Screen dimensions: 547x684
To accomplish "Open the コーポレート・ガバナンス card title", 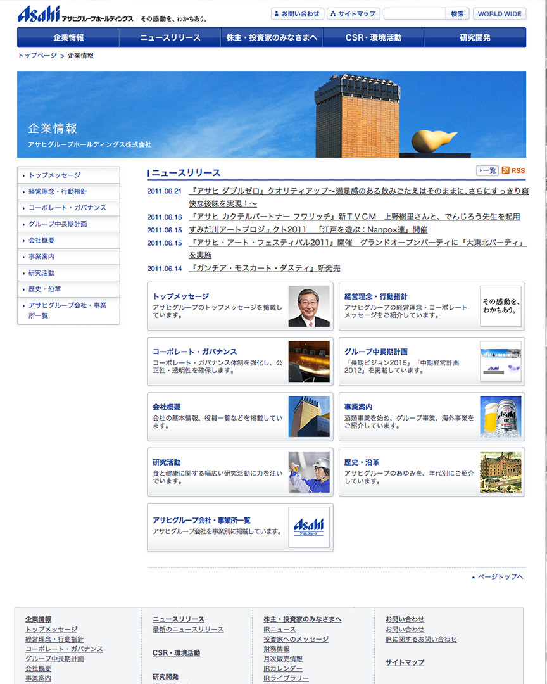I will [194, 351].
